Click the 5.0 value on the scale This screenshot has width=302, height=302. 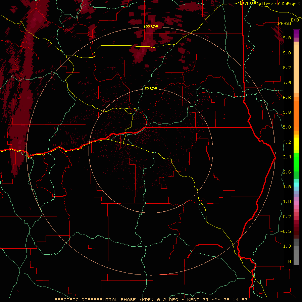(287, 127)
